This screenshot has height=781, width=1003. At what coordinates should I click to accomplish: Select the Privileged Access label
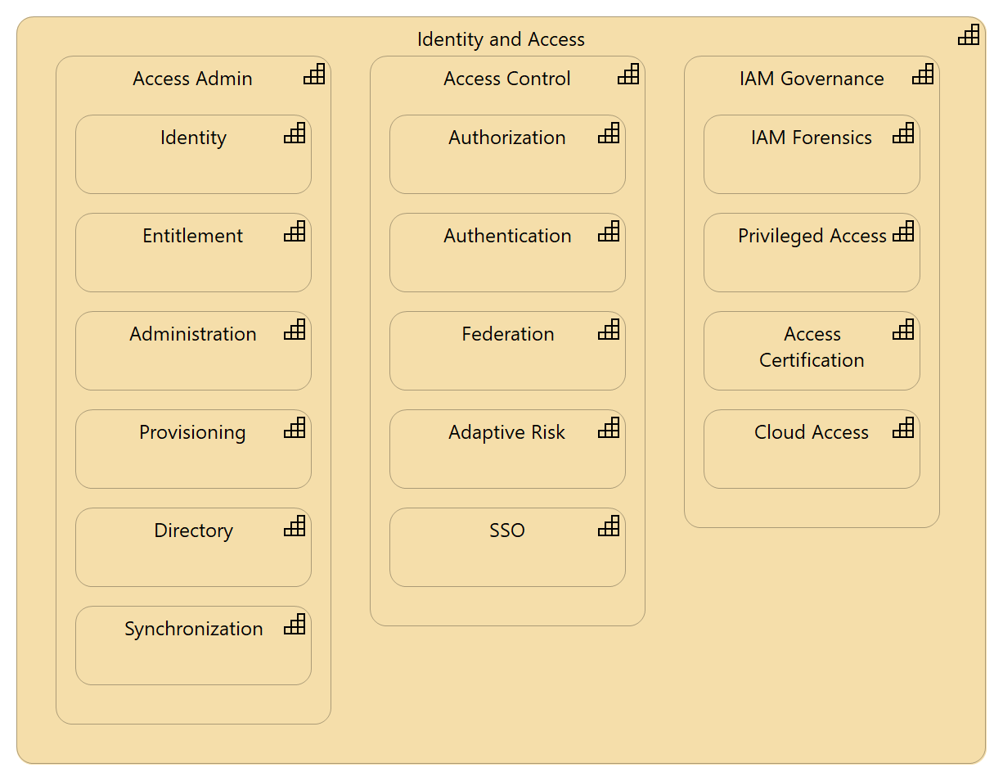pos(812,236)
